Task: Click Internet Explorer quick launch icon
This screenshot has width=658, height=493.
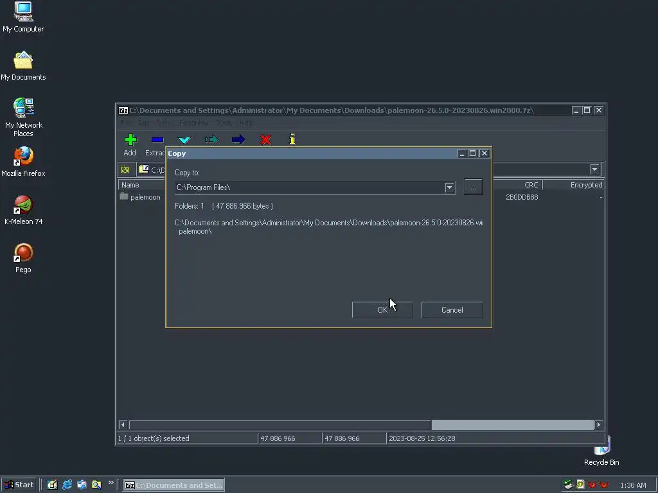Action: (67, 485)
